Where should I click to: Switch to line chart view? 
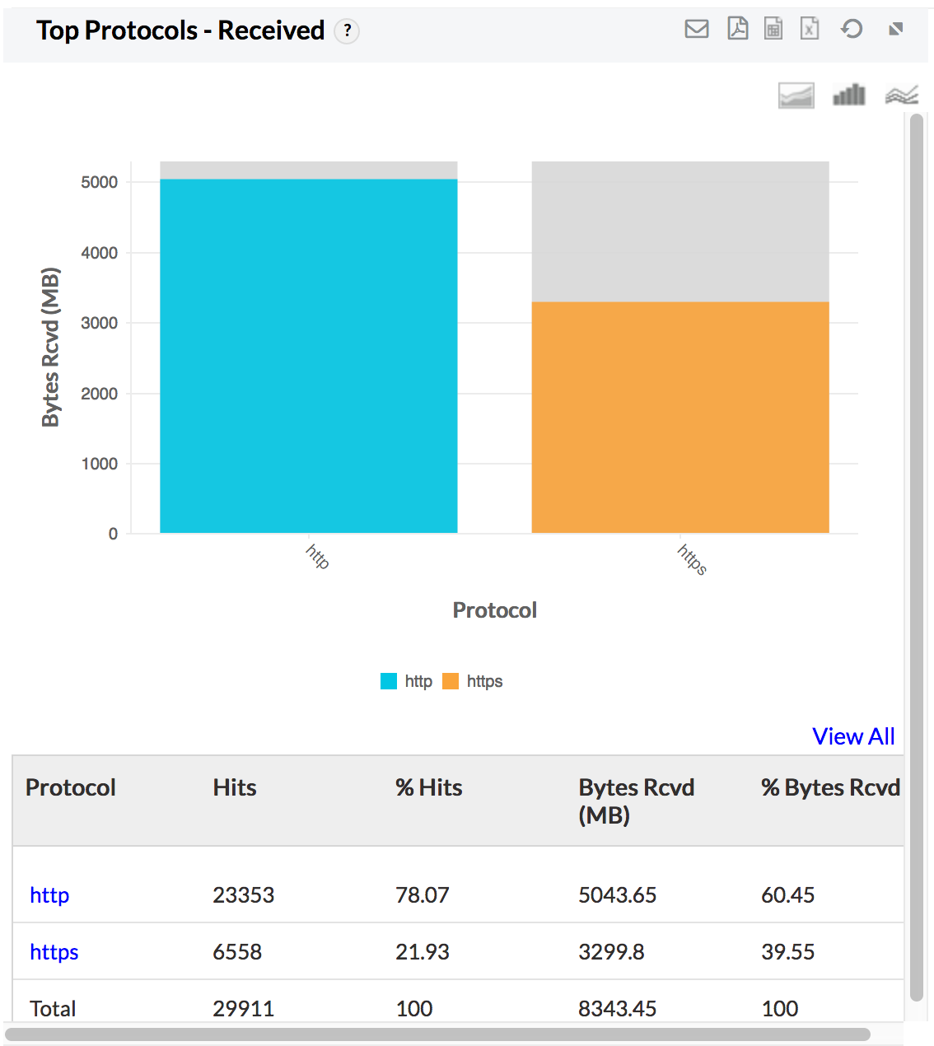click(x=901, y=96)
